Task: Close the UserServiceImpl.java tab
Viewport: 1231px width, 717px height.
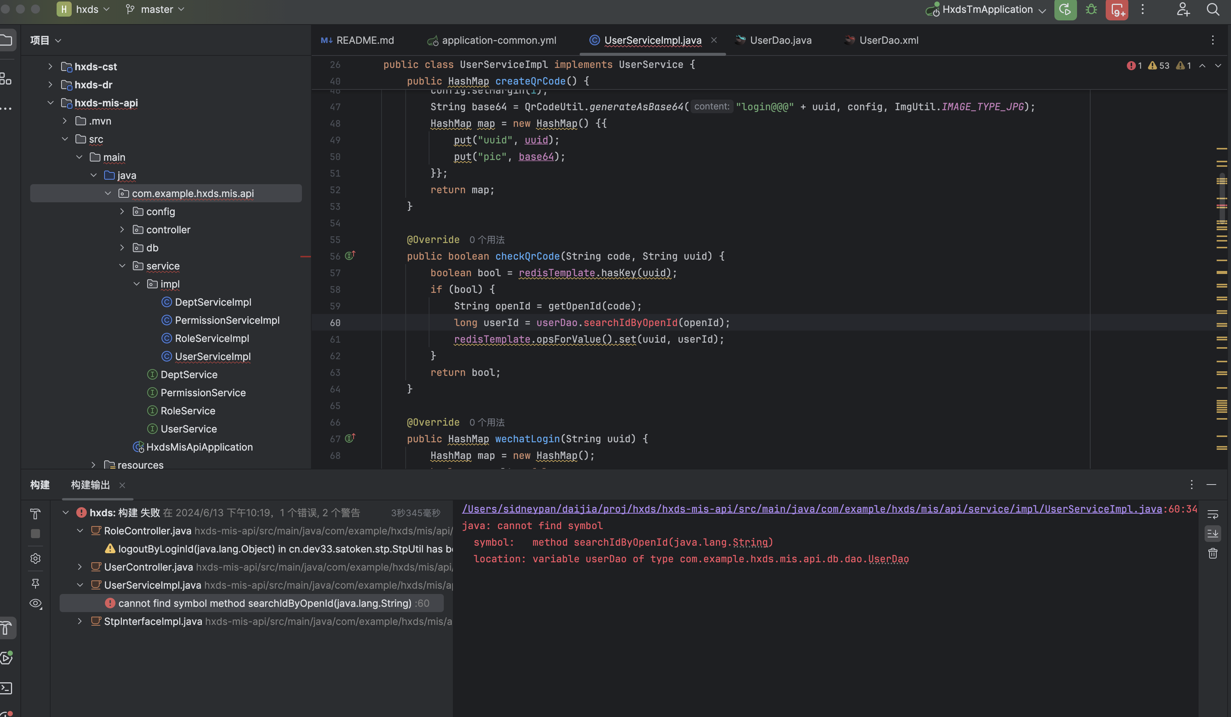Action: 714,40
